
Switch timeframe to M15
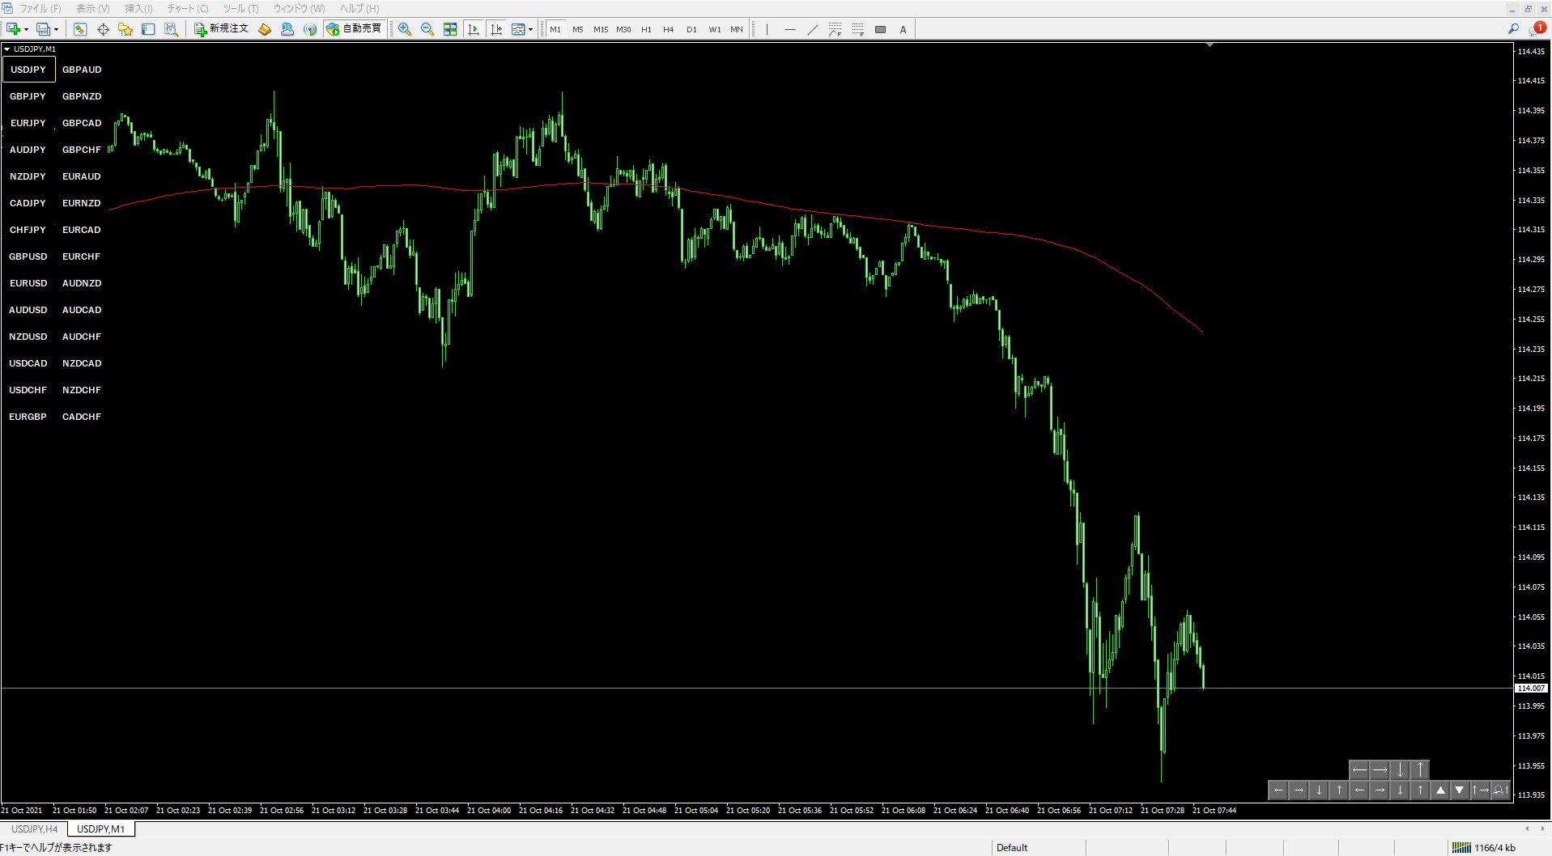click(x=601, y=29)
